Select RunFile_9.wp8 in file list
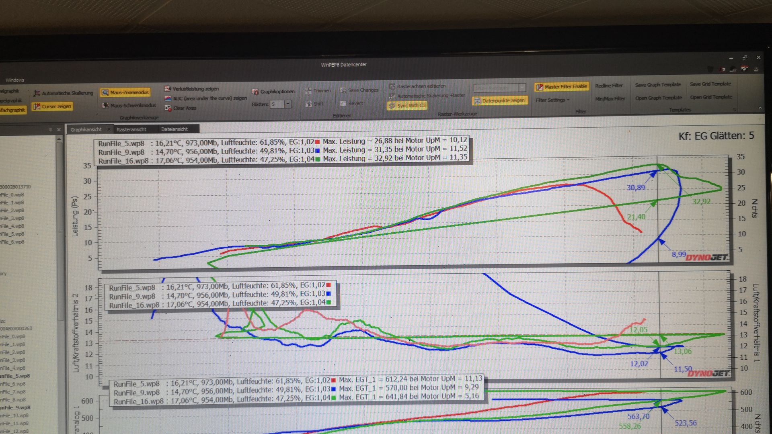Viewport: 772px width, 434px height. (15, 407)
